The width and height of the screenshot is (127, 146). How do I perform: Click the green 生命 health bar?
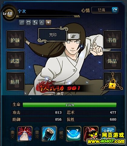click(70, 105)
